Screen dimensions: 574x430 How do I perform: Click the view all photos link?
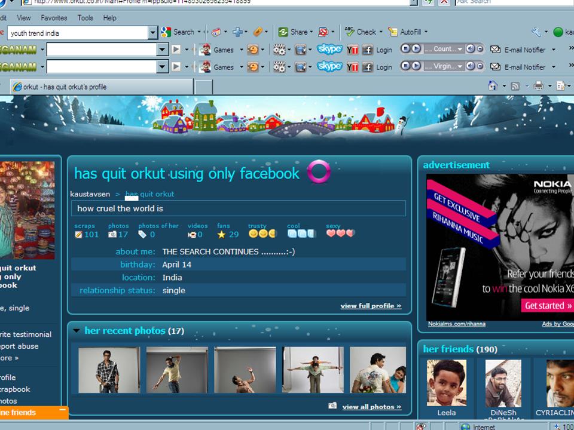pos(372,407)
